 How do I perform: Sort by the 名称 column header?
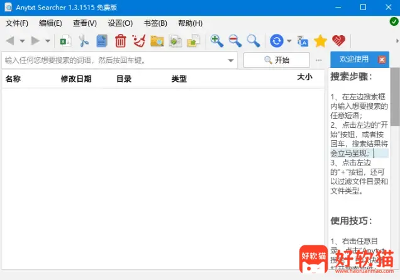point(13,79)
